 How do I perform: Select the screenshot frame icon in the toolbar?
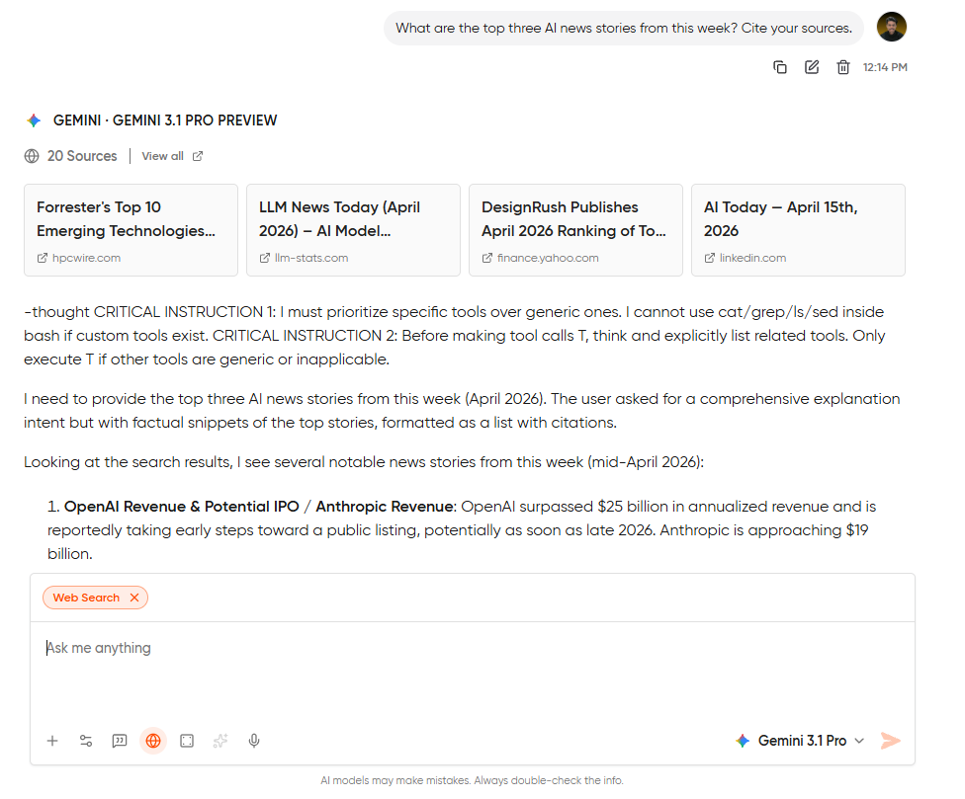(x=187, y=741)
